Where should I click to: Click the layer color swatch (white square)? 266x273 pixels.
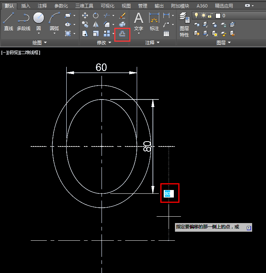coord(218,15)
